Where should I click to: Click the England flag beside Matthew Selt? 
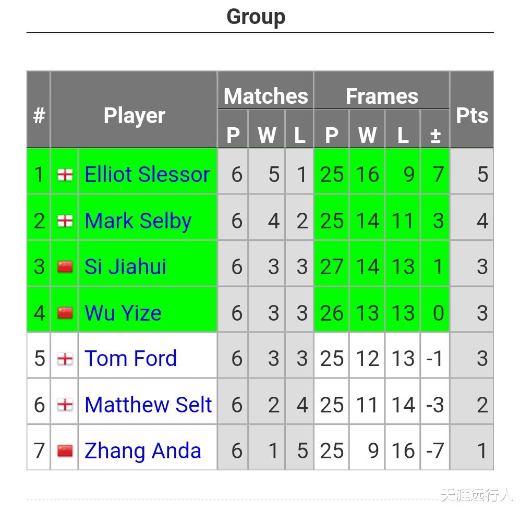click(65, 405)
